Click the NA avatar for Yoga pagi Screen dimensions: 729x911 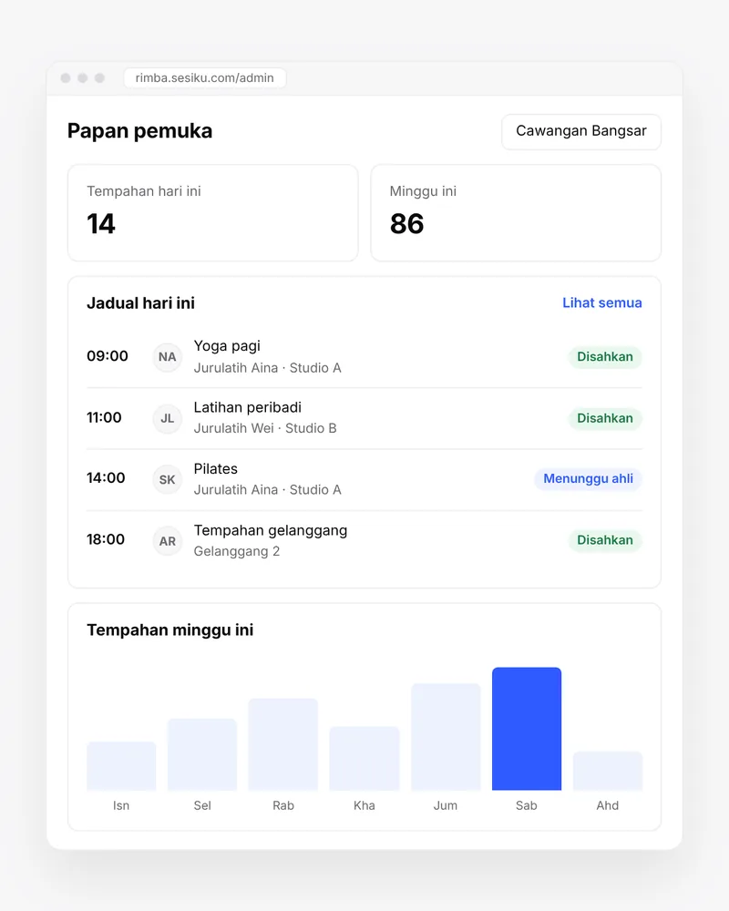168,357
